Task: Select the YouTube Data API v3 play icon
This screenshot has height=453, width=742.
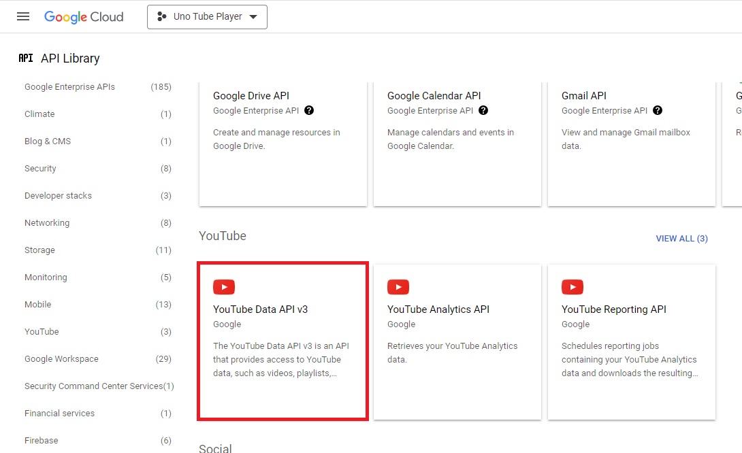Action: tap(224, 286)
